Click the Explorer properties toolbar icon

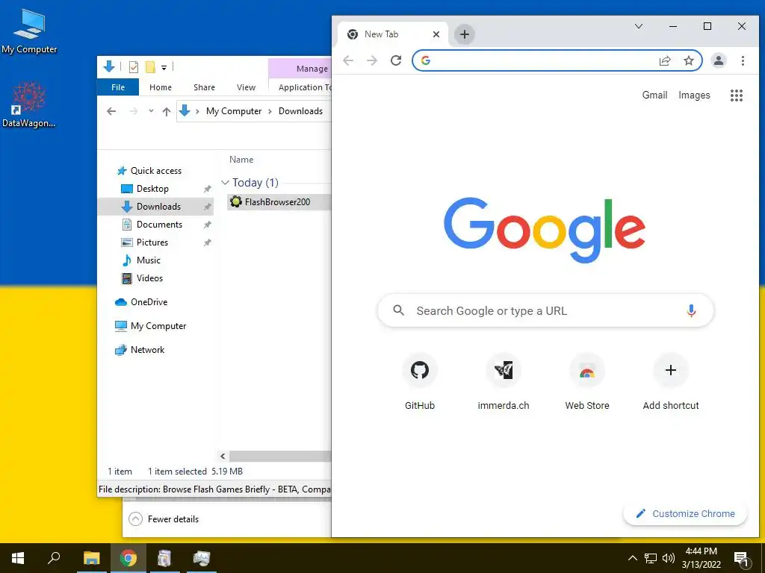[x=133, y=66]
